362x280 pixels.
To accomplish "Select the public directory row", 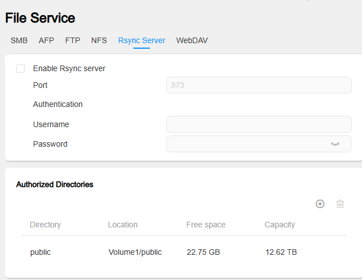I will pyautogui.click(x=184, y=252).
